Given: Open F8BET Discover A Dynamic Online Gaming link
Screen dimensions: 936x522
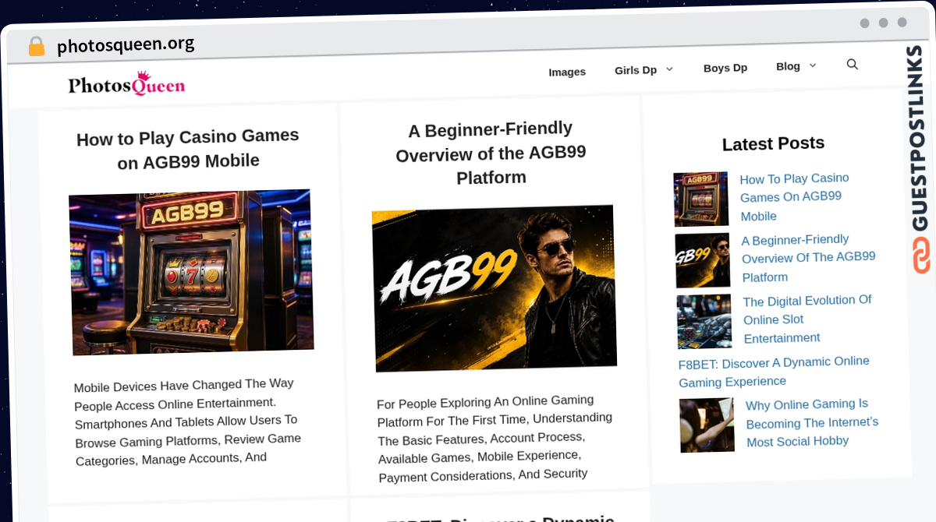Looking at the screenshot, I should tap(774, 371).
